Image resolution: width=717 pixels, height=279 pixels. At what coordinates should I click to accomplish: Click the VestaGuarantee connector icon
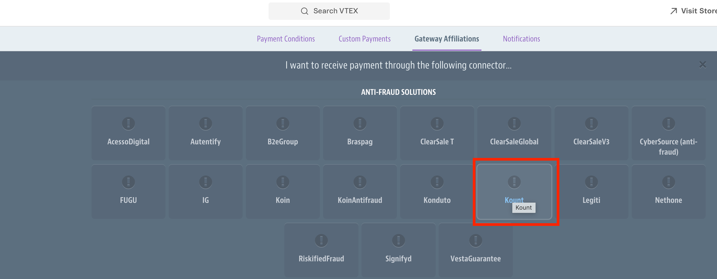tap(476, 241)
